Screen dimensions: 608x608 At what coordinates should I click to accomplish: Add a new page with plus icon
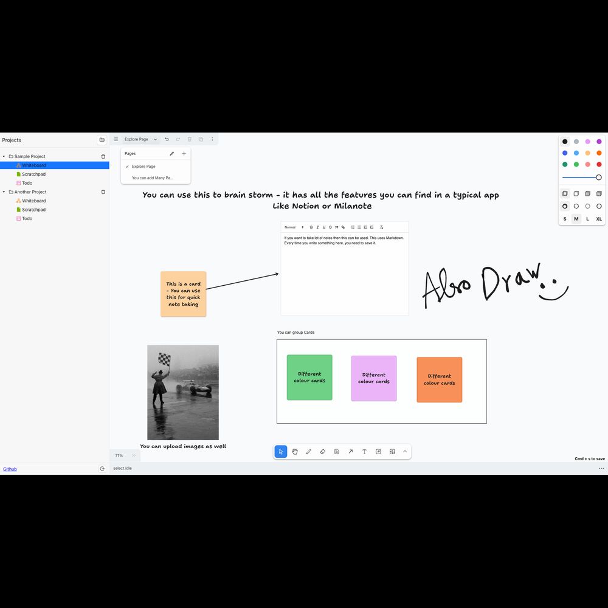pos(184,154)
